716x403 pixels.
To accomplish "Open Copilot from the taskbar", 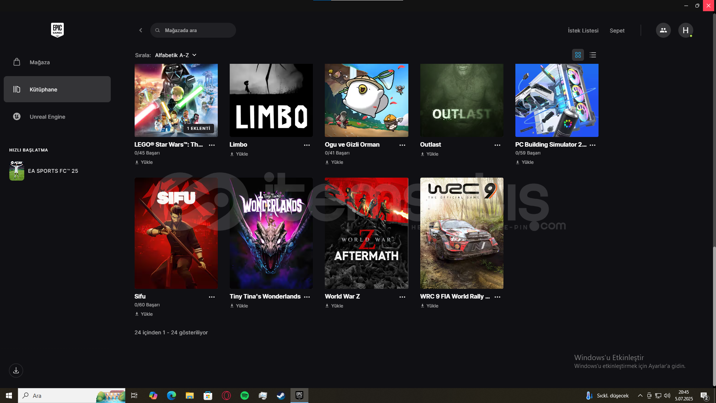I will click(x=153, y=396).
